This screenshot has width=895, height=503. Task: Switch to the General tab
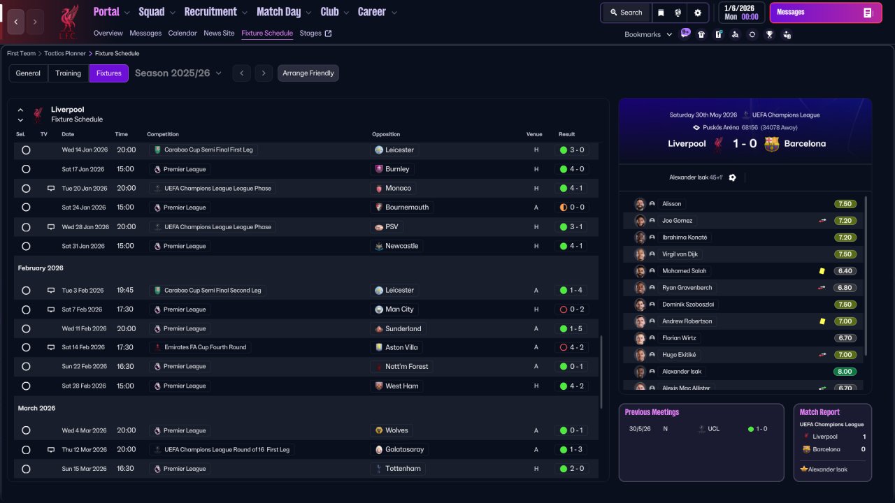click(x=28, y=73)
